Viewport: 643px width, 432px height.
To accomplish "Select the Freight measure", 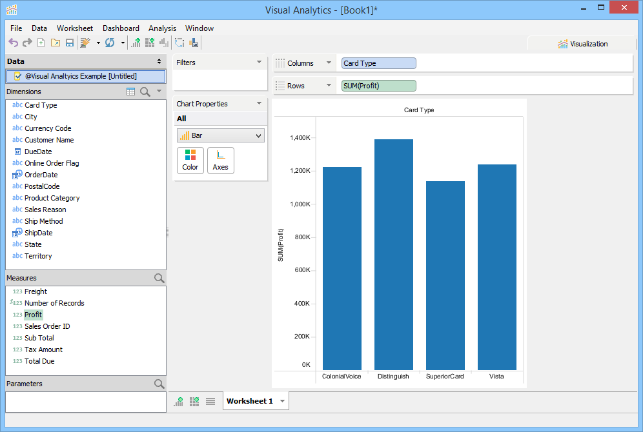I will click(36, 291).
